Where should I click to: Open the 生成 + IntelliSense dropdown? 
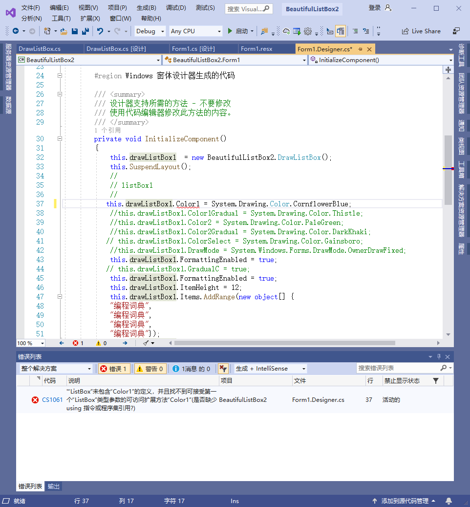[x=270, y=369]
